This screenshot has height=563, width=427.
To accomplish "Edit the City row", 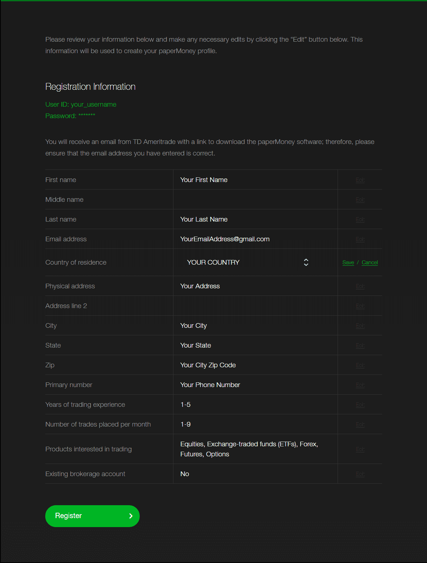I will point(360,326).
